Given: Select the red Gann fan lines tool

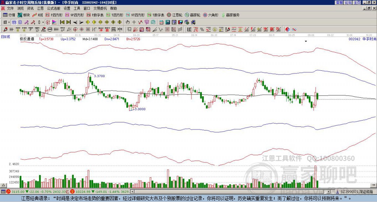Looking at the screenshot, I should pyautogui.click(x=135, y=29).
